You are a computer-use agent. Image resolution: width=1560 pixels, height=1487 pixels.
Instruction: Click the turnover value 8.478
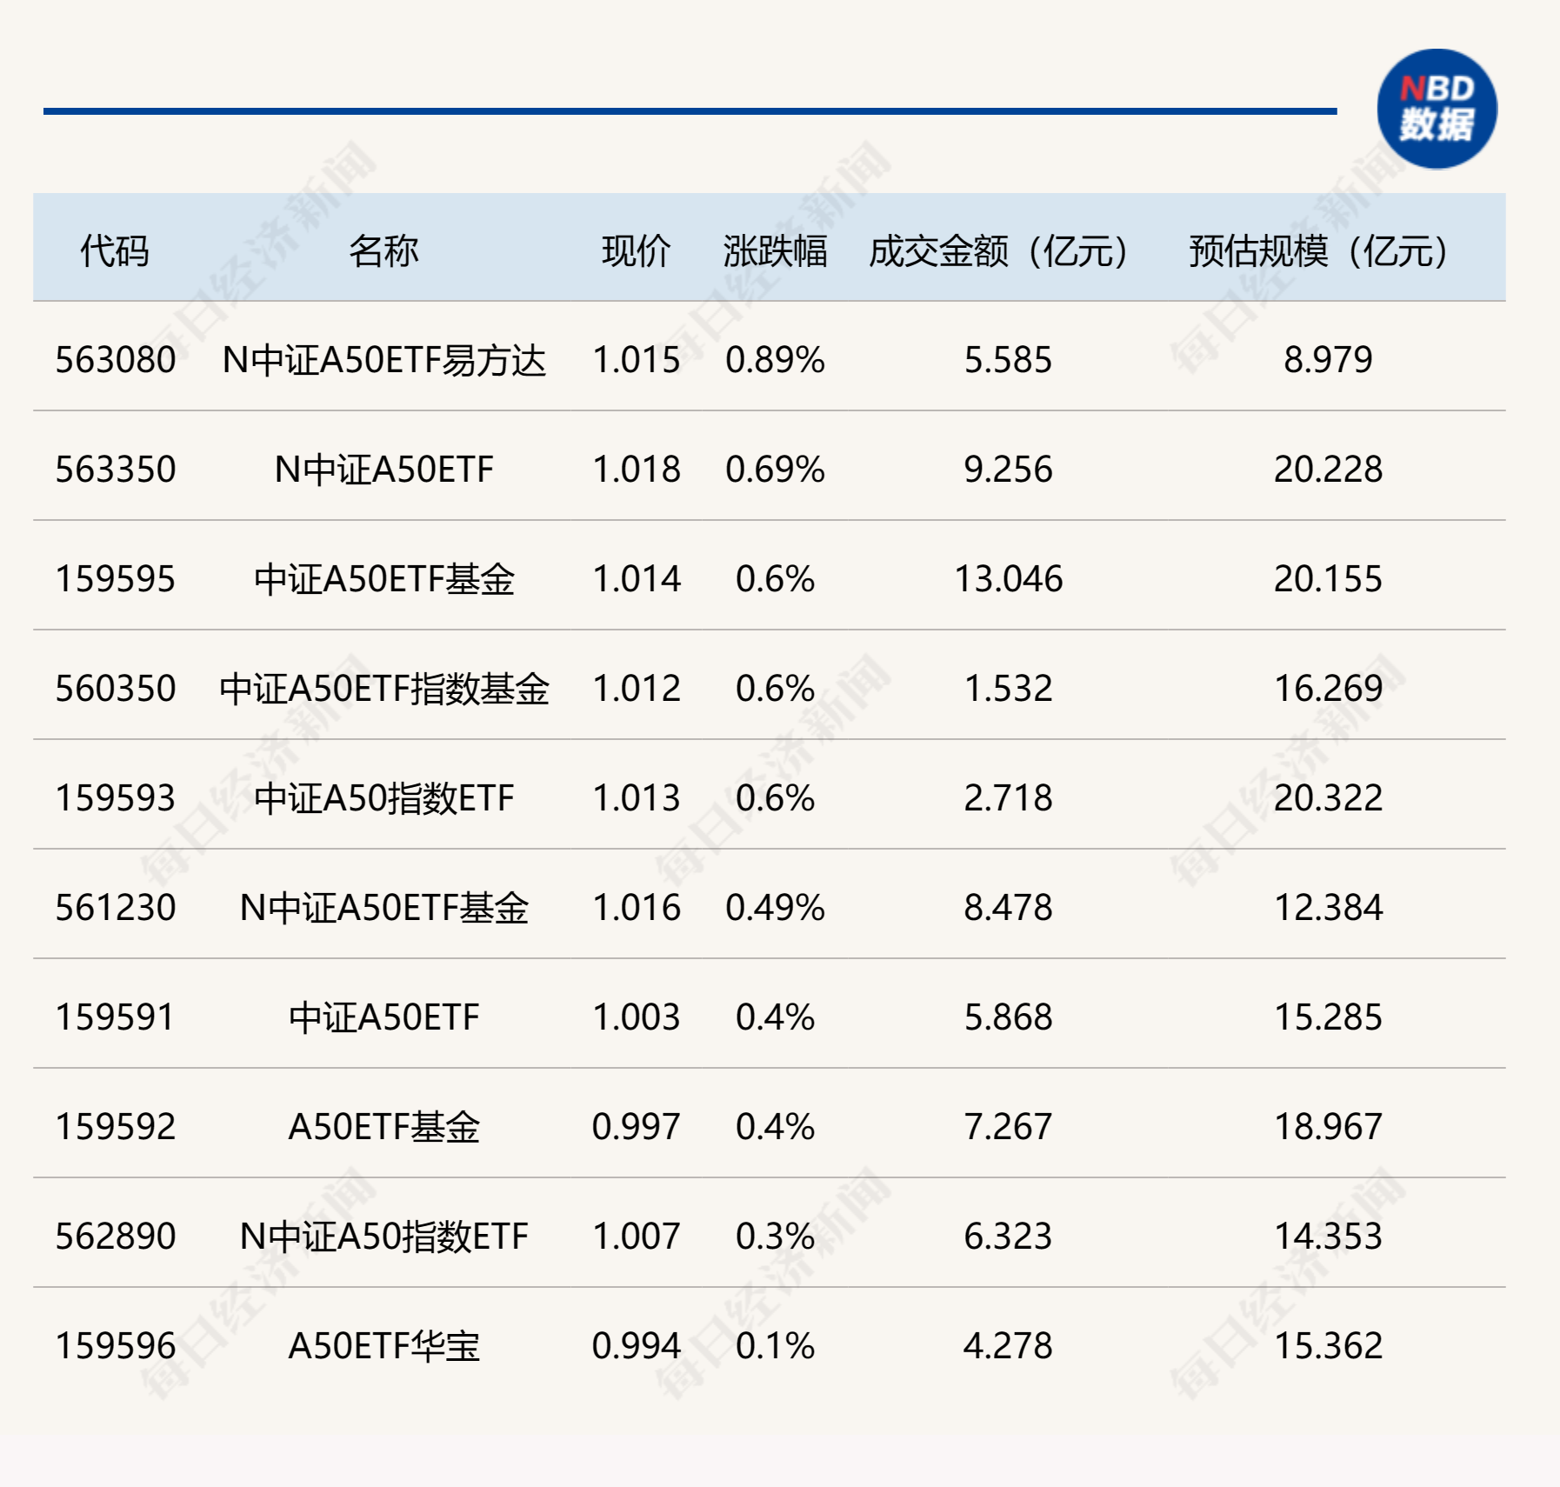[x=1008, y=908]
